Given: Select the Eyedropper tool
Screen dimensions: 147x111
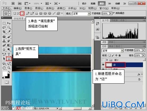Looking at the screenshot, I should [9, 32].
